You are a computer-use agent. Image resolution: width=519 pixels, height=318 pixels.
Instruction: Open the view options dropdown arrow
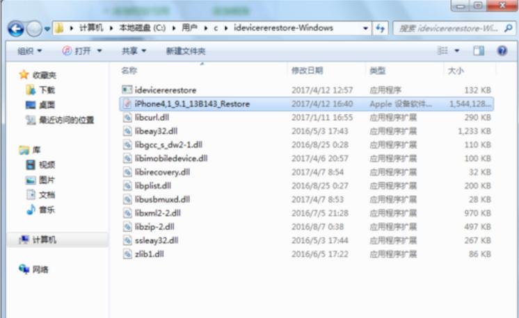457,51
